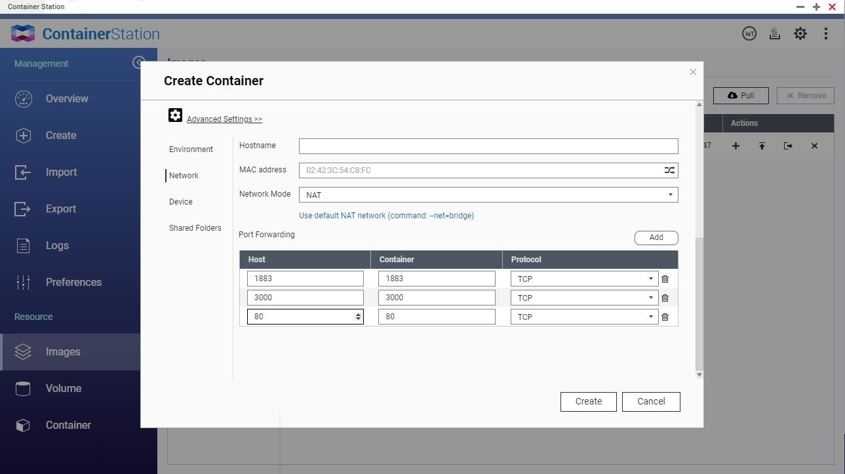Click the stacked layers icon in header
Viewport: 845px width, 474px height.
click(774, 33)
